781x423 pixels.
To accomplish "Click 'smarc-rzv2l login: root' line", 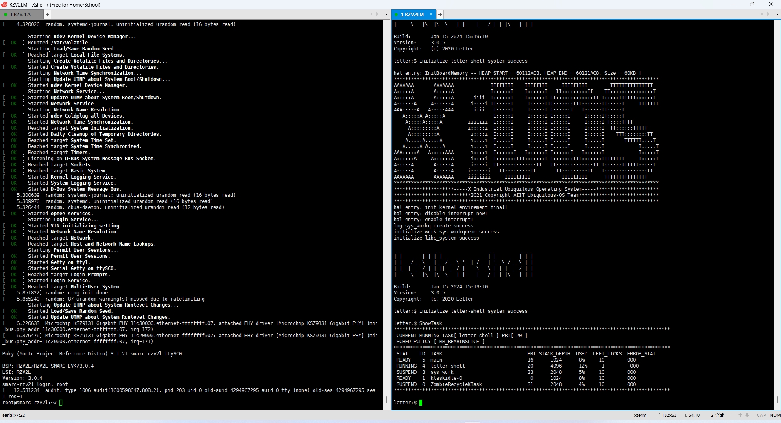I will (x=35, y=384).
